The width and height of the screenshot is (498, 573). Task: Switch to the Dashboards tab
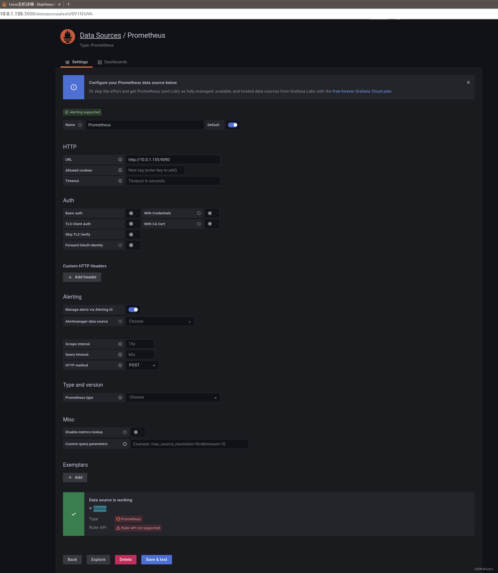112,62
